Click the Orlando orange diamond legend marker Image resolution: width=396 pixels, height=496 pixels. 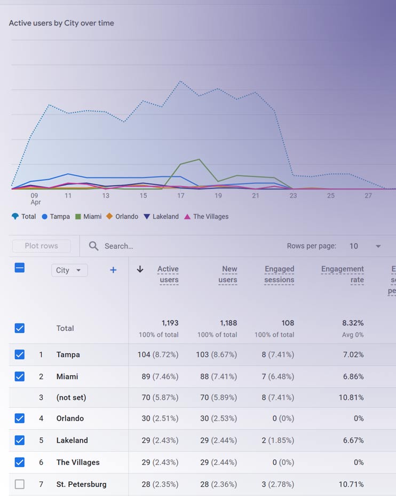coord(109,216)
